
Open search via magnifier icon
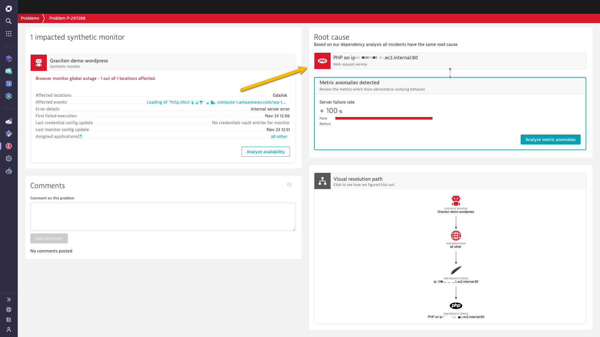tap(9, 21)
